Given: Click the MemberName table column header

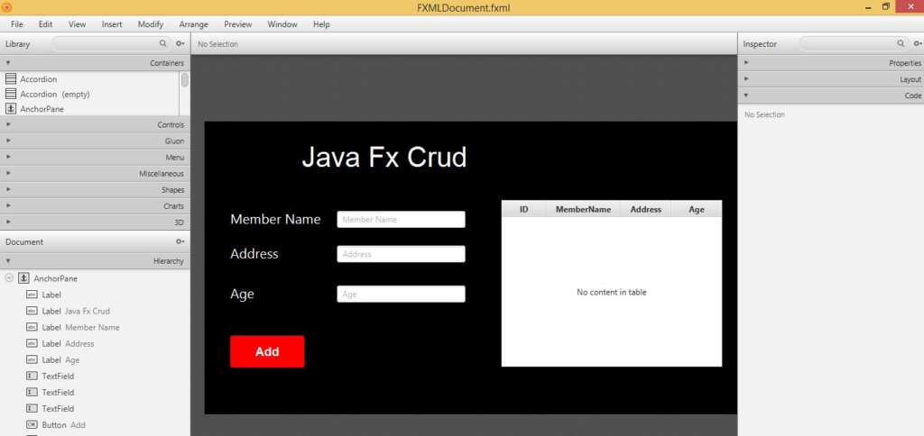Looking at the screenshot, I should point(583,210).
